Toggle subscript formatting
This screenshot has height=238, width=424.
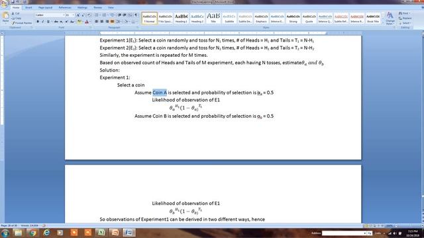click(x=62, y=22)
